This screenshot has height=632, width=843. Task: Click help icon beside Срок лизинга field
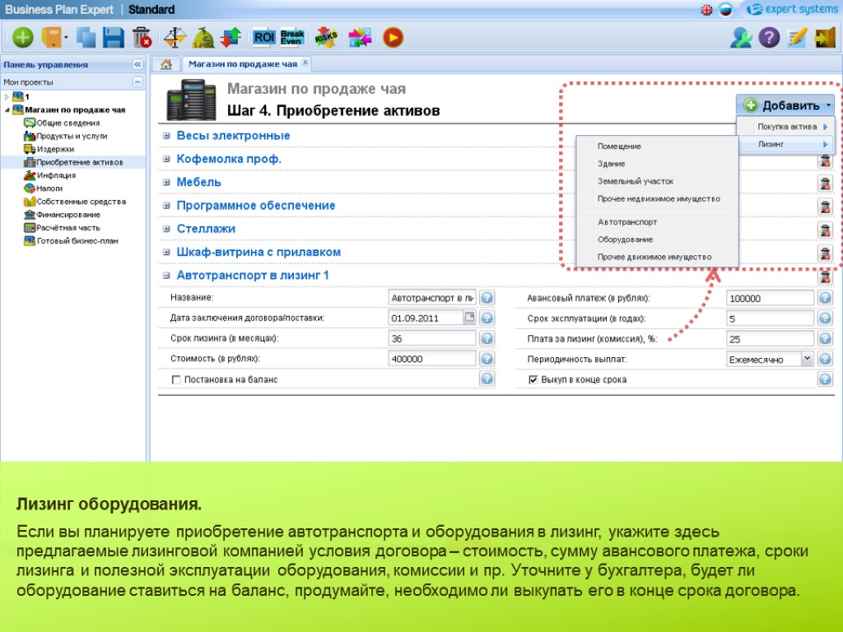click(x=487, y=338)
